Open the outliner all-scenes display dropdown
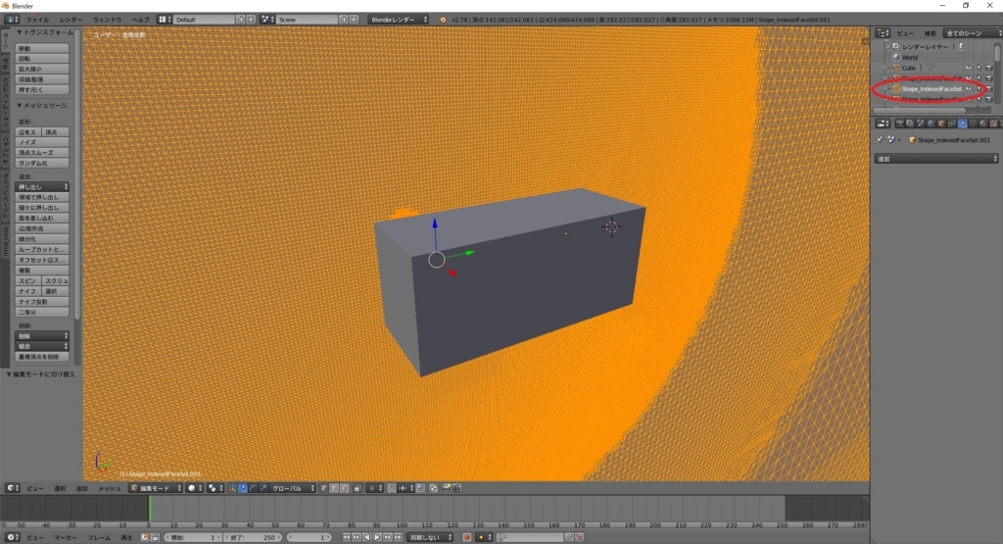This screenshot has width=1003, height=544. pyautogui.click(x=972, y=32)
